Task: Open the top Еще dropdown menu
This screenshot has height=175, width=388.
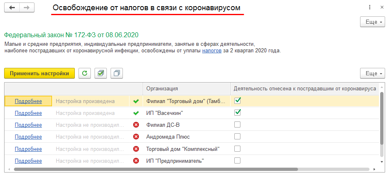Action: (x=372, y=22)
